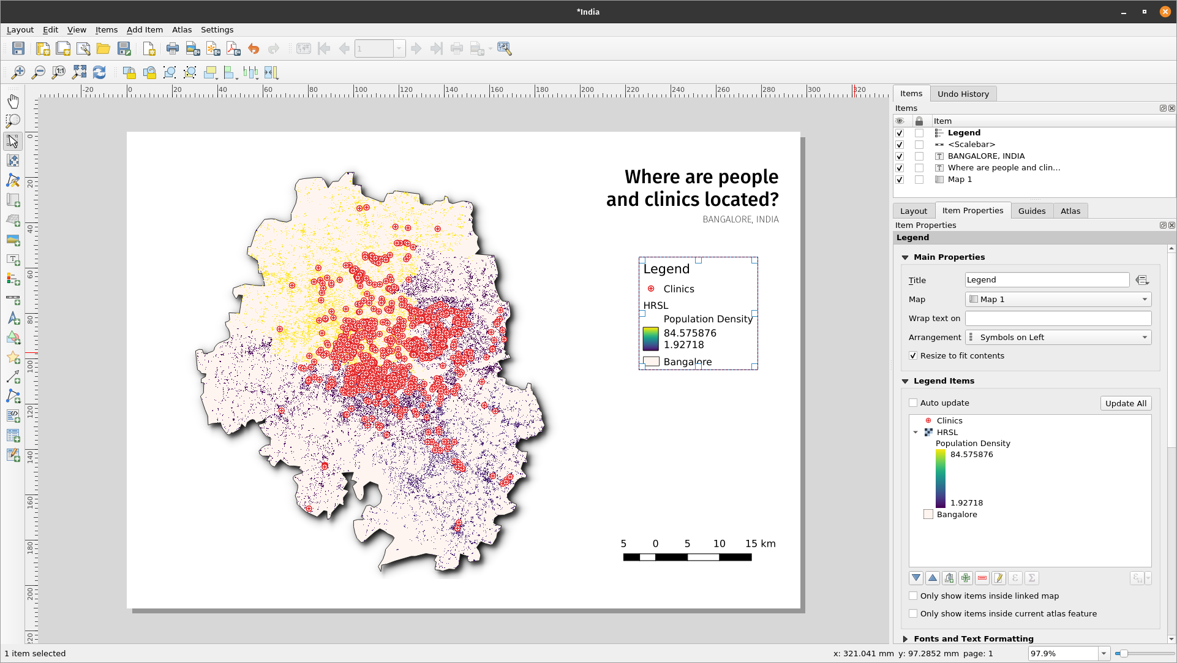This screenshot has width=1177, height=663.
Task: Move legend item down arrow button
Action: [x=916, y=578]
